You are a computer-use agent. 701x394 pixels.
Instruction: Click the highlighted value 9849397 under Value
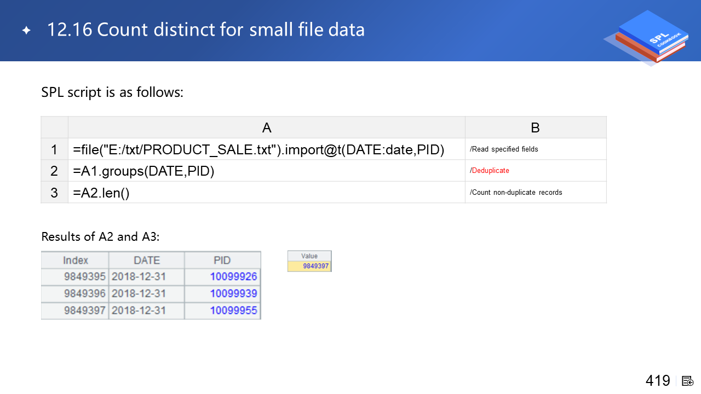tap(315, 266)
